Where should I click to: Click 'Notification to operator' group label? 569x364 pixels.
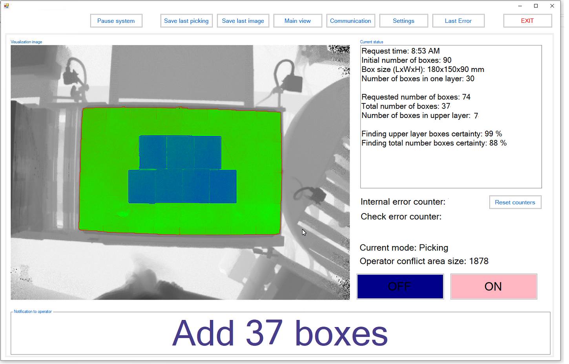coord(33,312)
